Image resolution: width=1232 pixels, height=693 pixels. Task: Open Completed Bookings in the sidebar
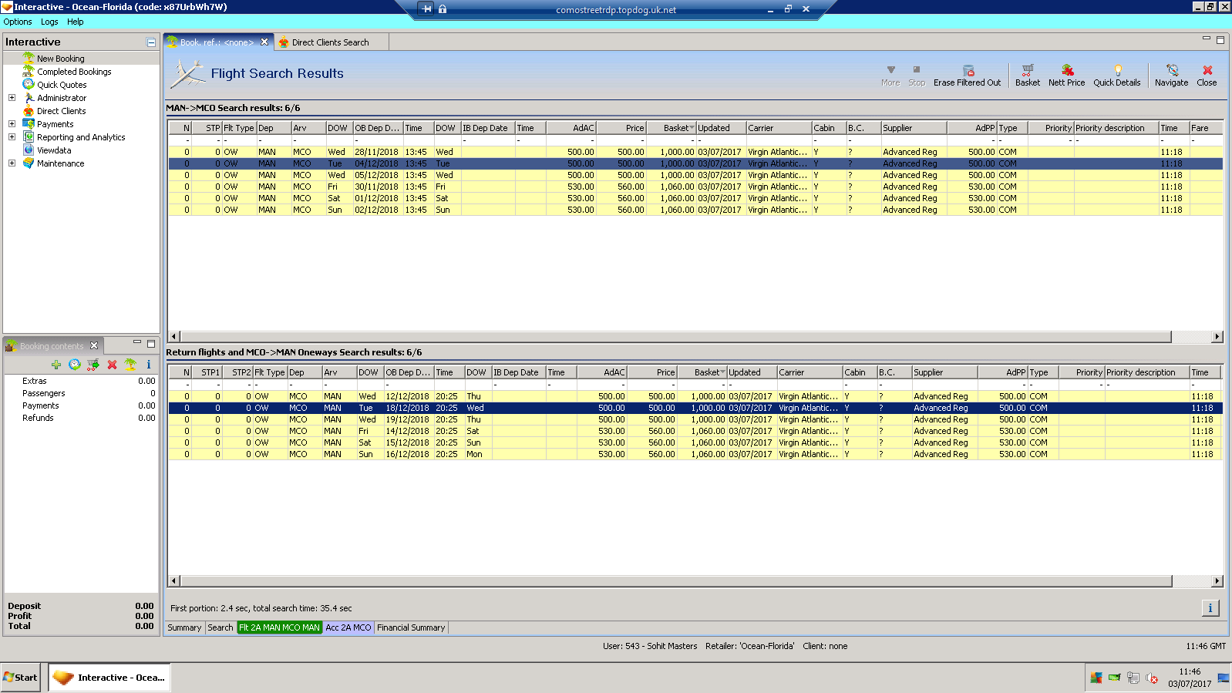[74, 72]
